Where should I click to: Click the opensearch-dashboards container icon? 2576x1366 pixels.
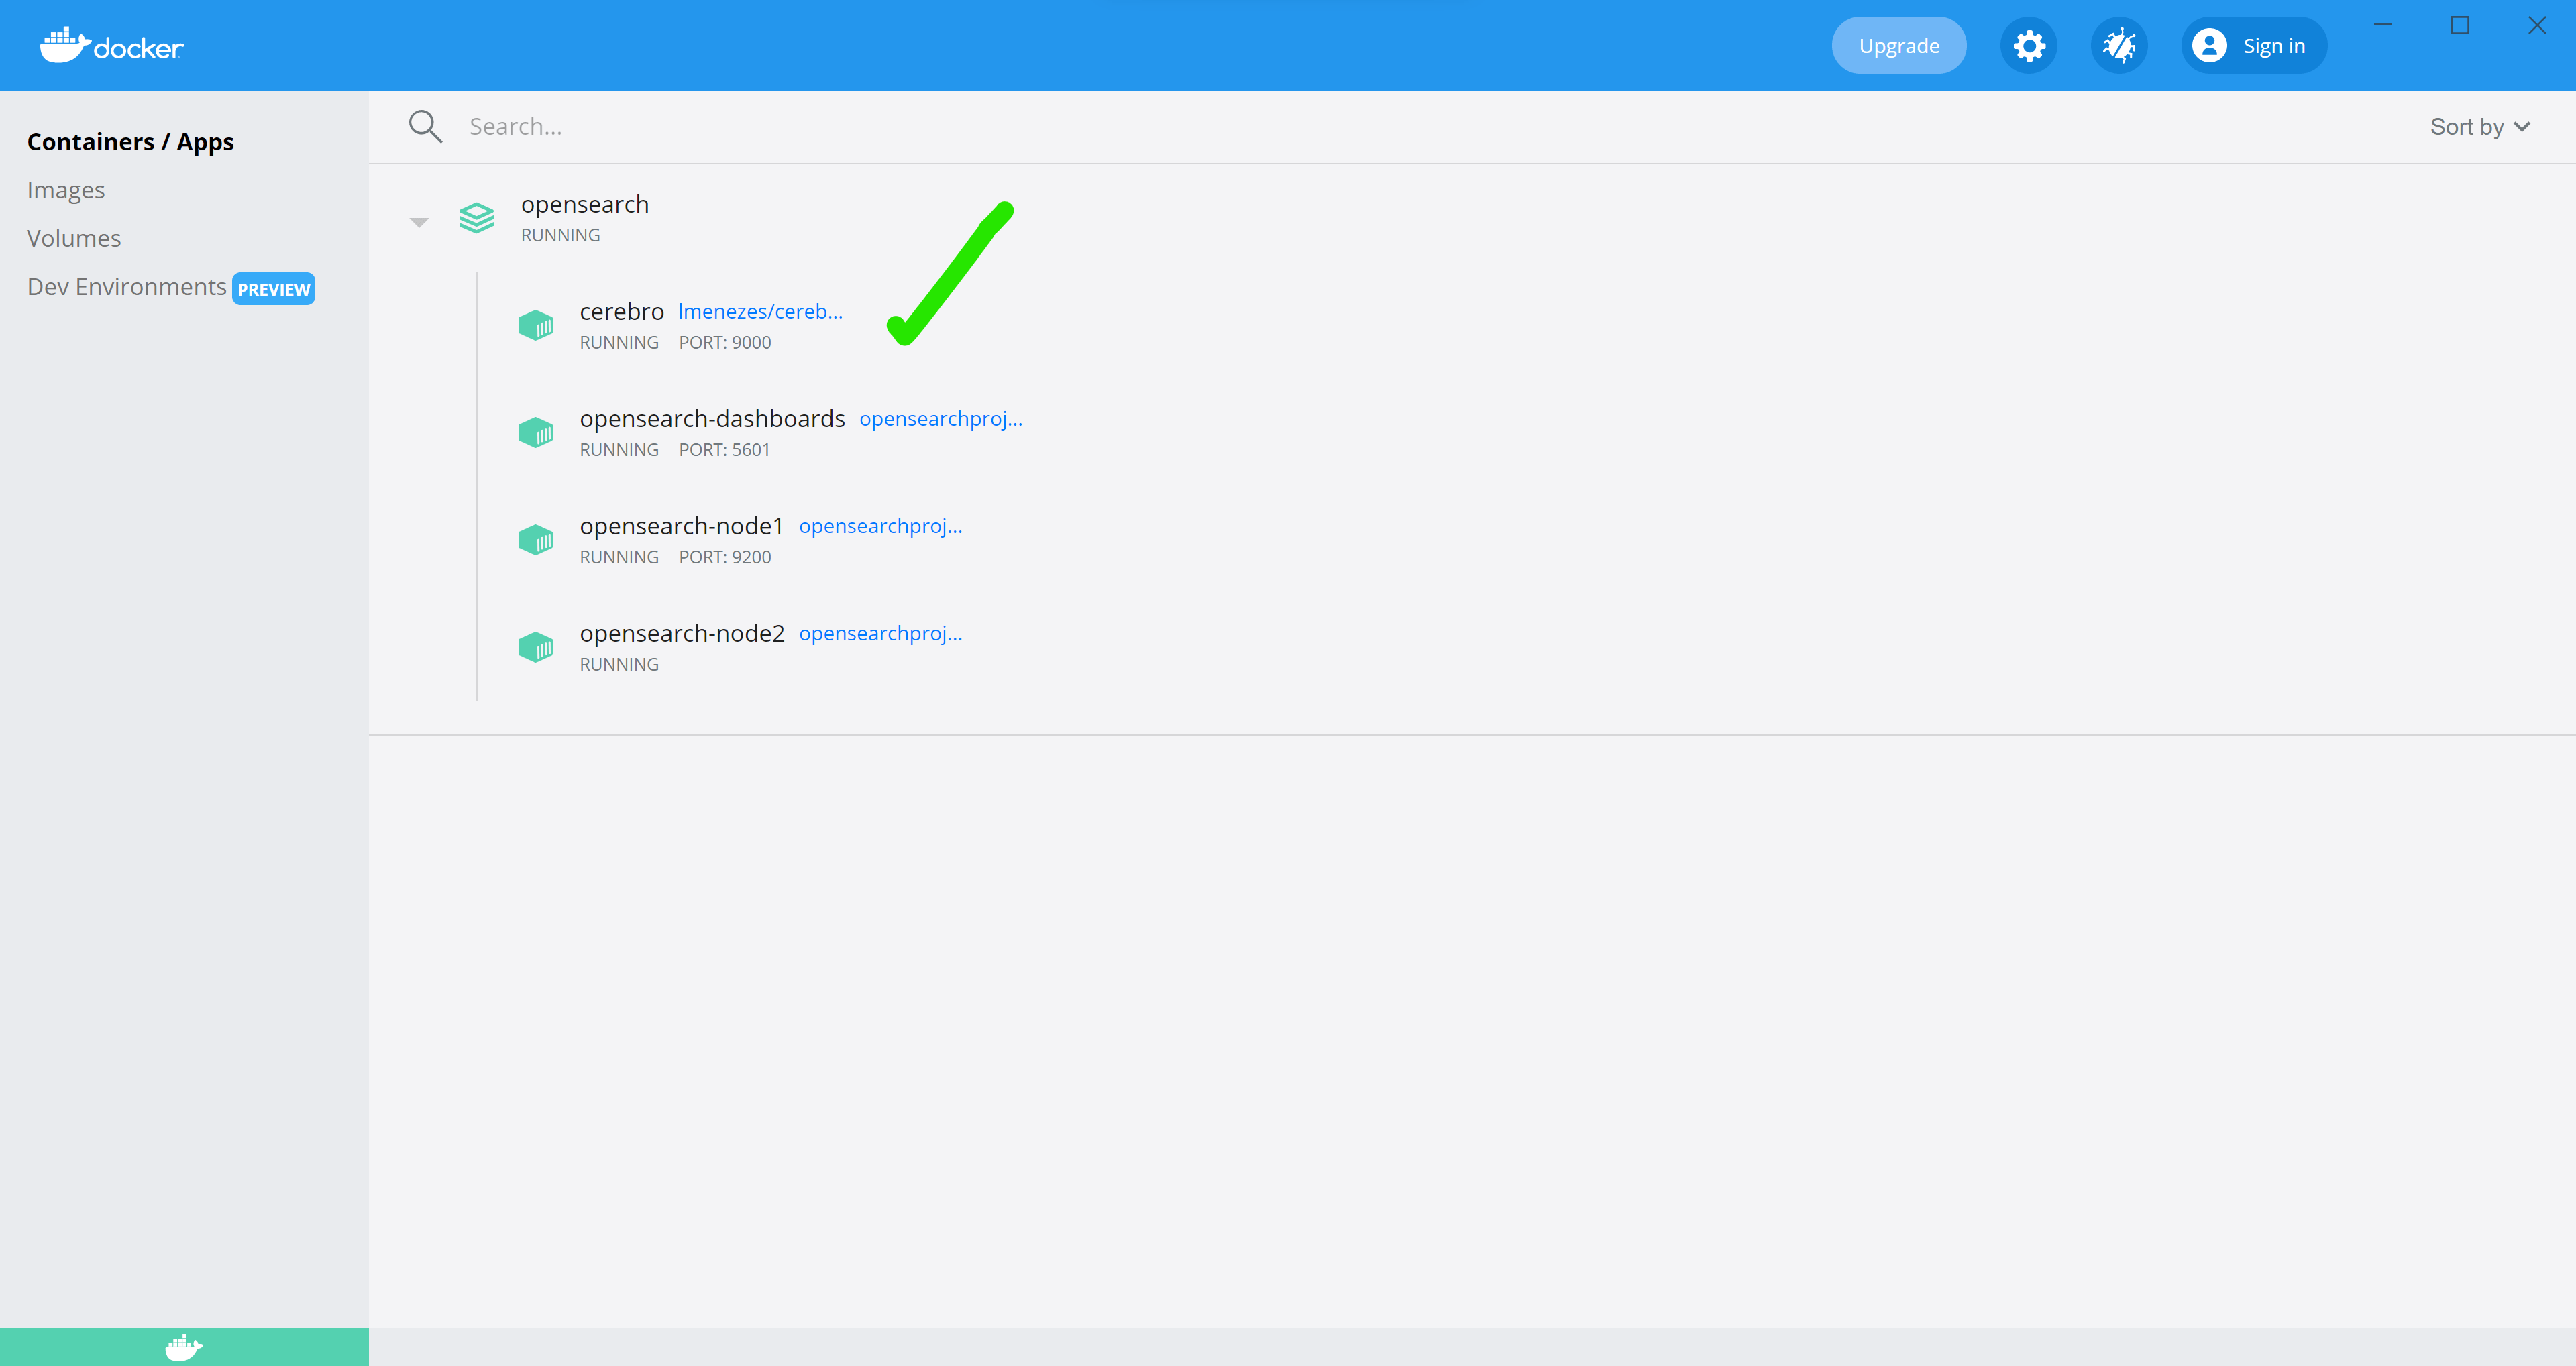tap(536, 432)
